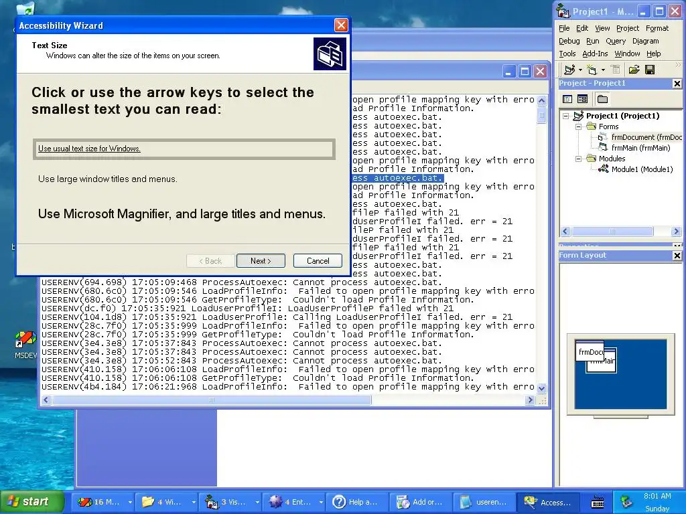The image size is (686, 514).
Task: Open the Window menu in Visual Basic
Action: (627, 54)
